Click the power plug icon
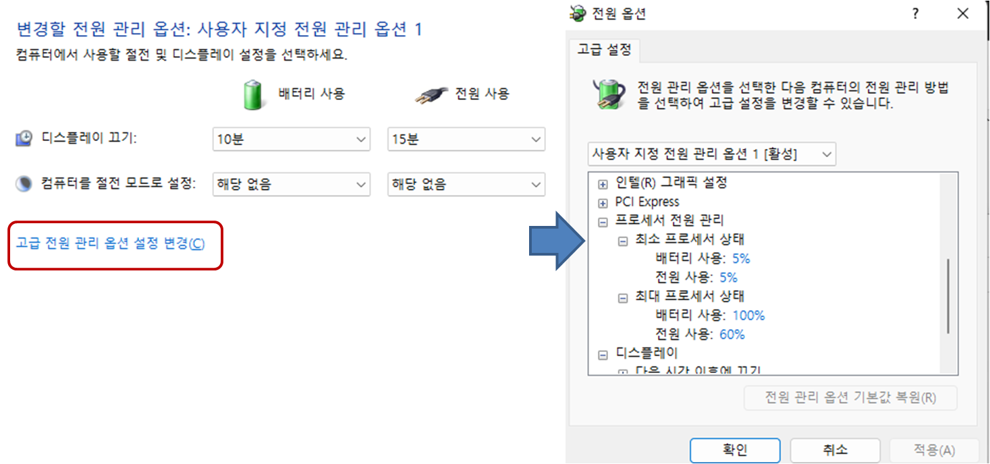The width and height of the screenshot is (990, 464). 430,95
